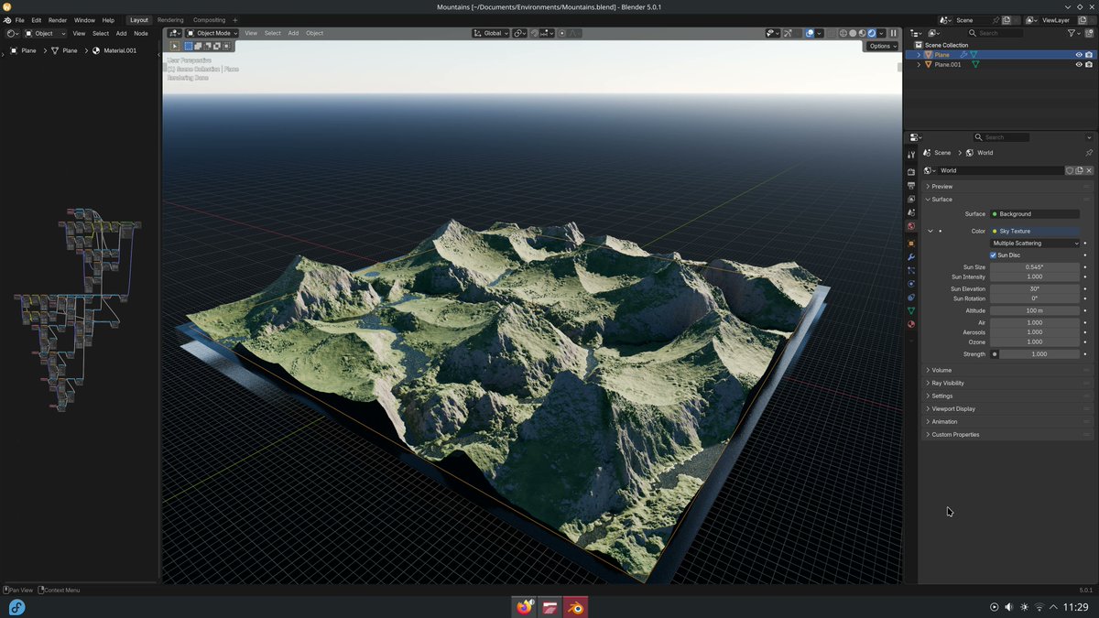Open the World properties tab
This screenshot has width=1099, height=618.
coord(910,226)
